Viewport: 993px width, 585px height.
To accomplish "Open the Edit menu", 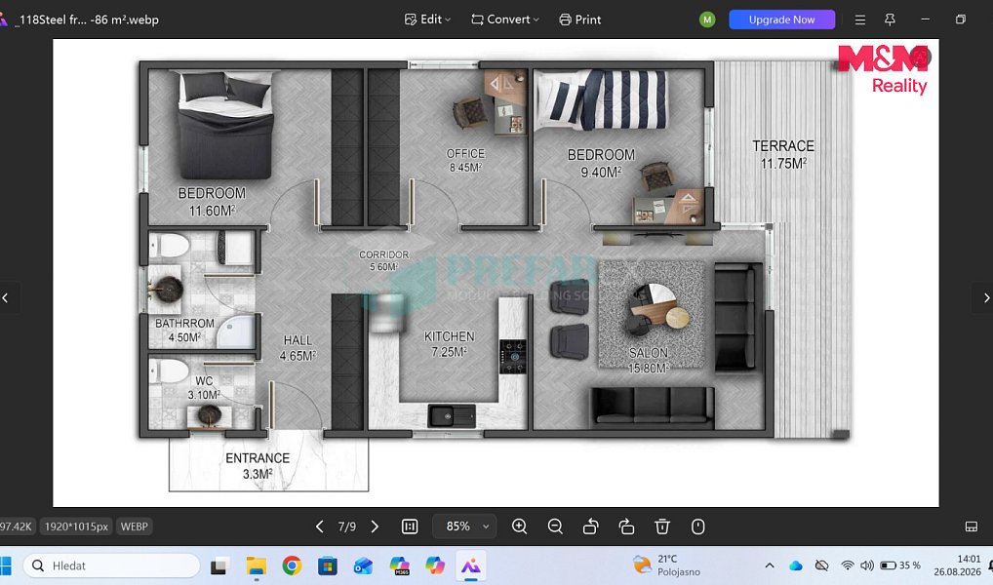I will pos(427,19).
